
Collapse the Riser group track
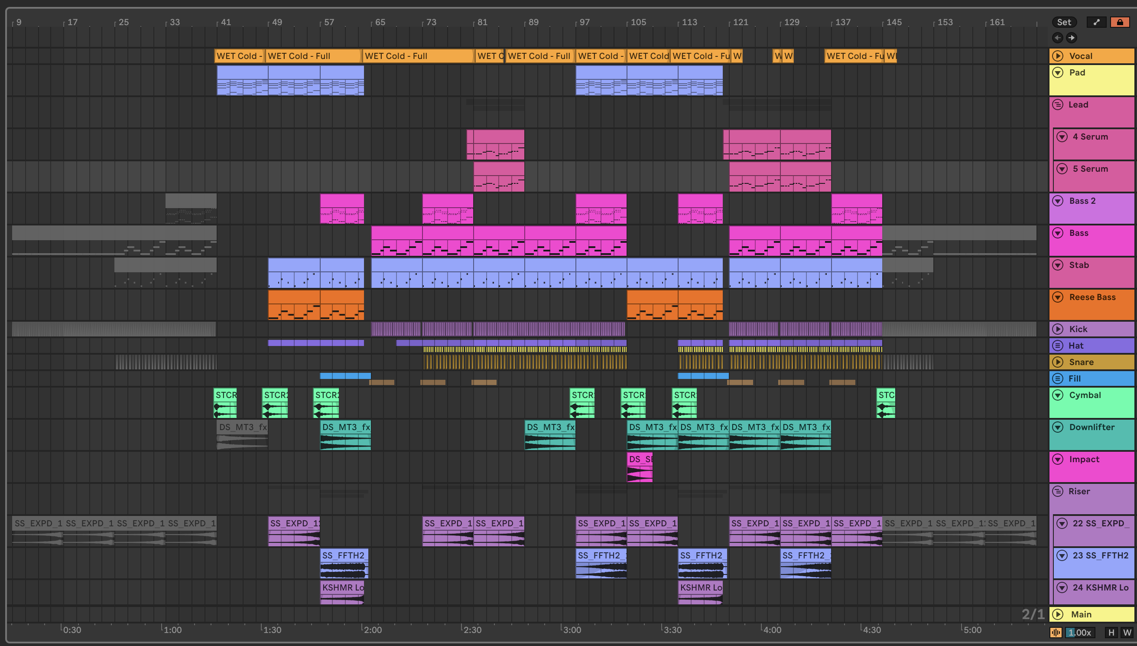click(x=1058, y=491)
